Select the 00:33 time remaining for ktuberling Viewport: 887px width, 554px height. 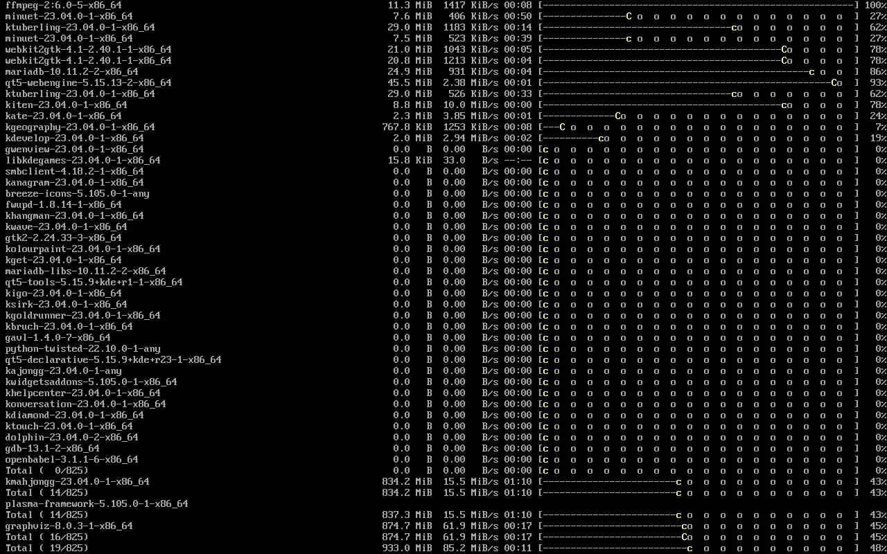tap(518, 93)
